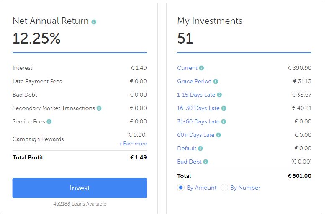
Task: Click the Service Fees info icon
Action: (49, 122)
